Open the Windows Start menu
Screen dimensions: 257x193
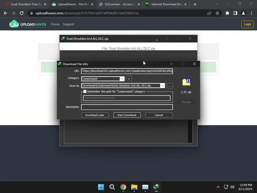click(x=101, y=187)
